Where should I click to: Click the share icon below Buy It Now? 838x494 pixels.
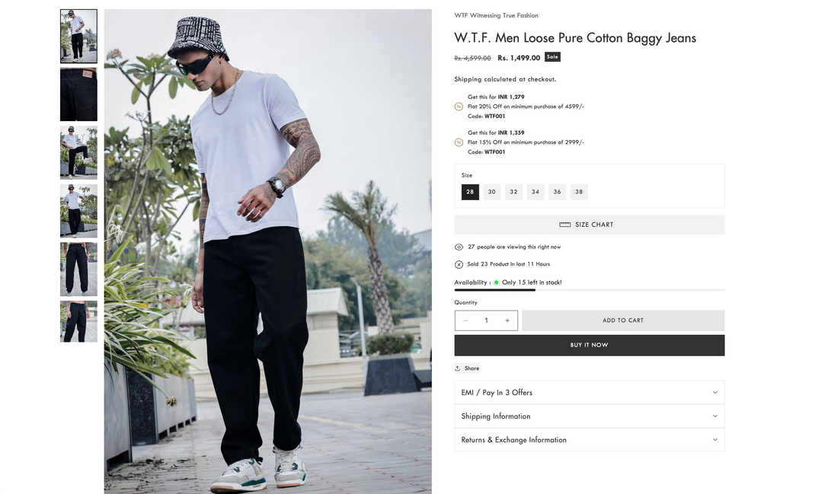(458, 368)
